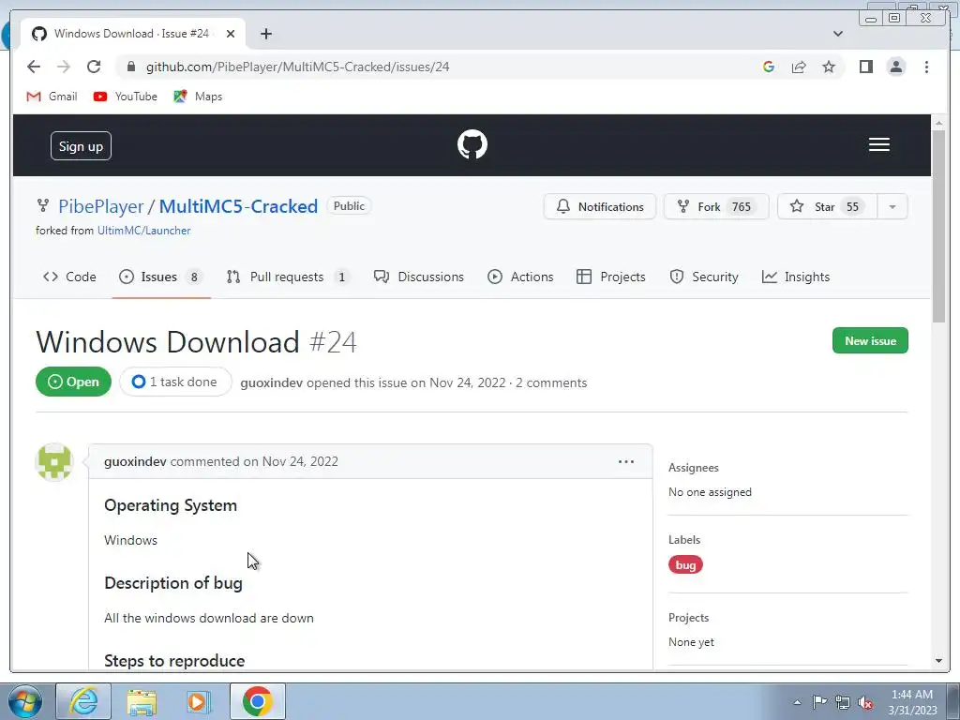Click the green Open status badge
The height and width of the screenshot is (720, 960).
tap(73, 382)
